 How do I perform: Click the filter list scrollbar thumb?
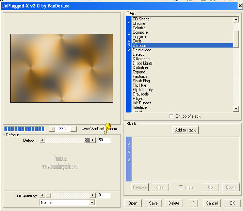click(236, 39)
